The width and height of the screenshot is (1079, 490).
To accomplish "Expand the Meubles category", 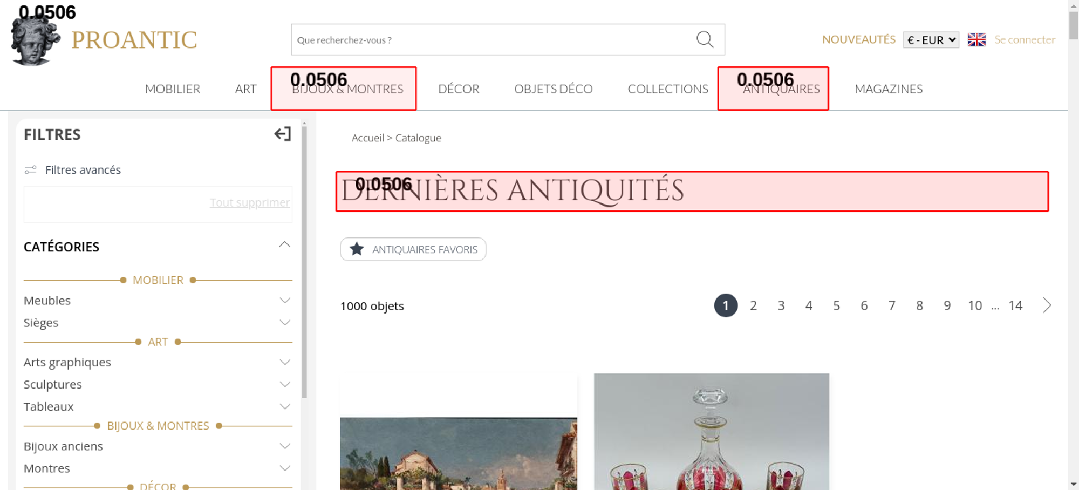I will tap(284, 301).
